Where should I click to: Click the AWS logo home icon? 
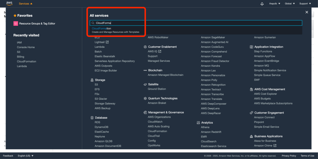tap(9, 3)
